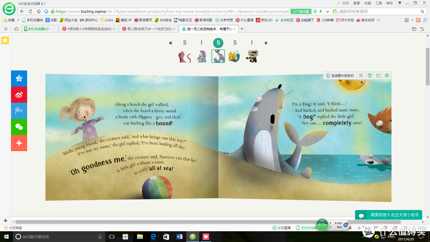
Task: View image fullscreen with green expand icon
Action: pyautogui.click(x=361, y=76)
